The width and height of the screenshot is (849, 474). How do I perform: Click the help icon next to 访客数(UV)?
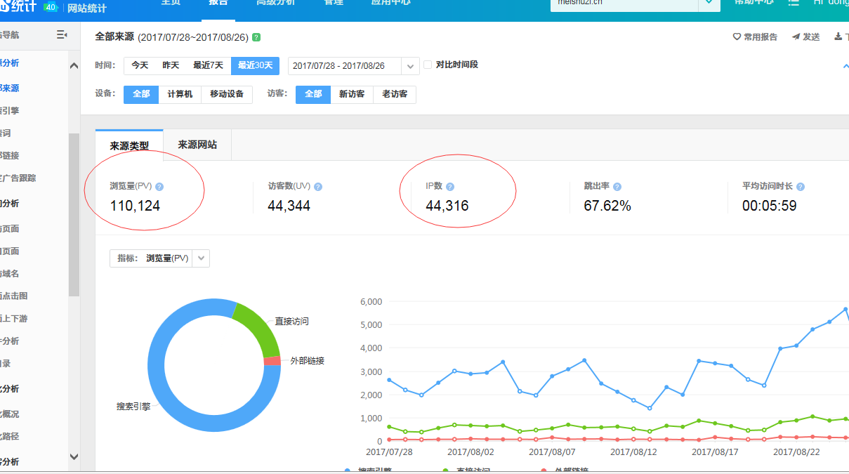[318, 187]
